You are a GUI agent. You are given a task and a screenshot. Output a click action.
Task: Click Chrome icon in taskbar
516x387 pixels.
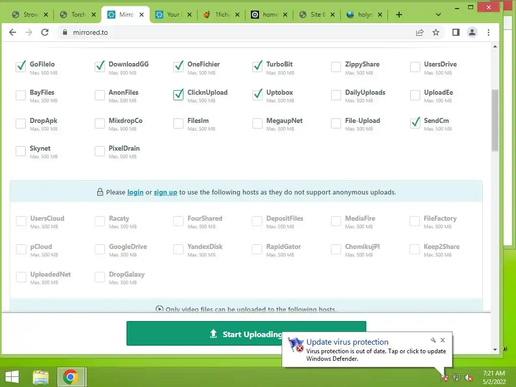click(71, 377)
